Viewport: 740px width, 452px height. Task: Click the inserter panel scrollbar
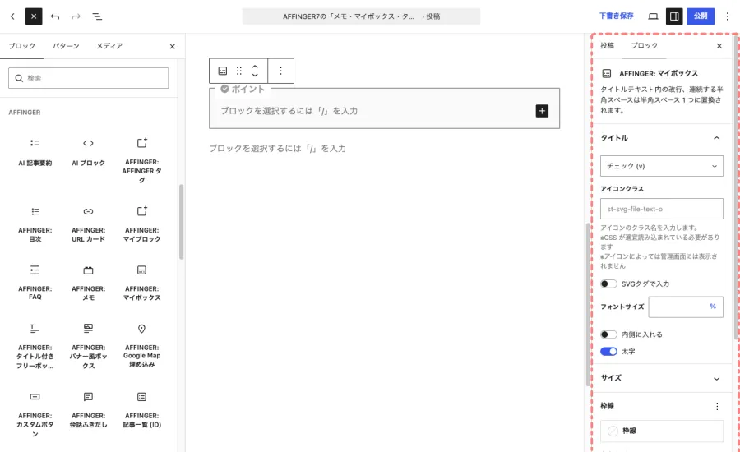click(181, 222)
